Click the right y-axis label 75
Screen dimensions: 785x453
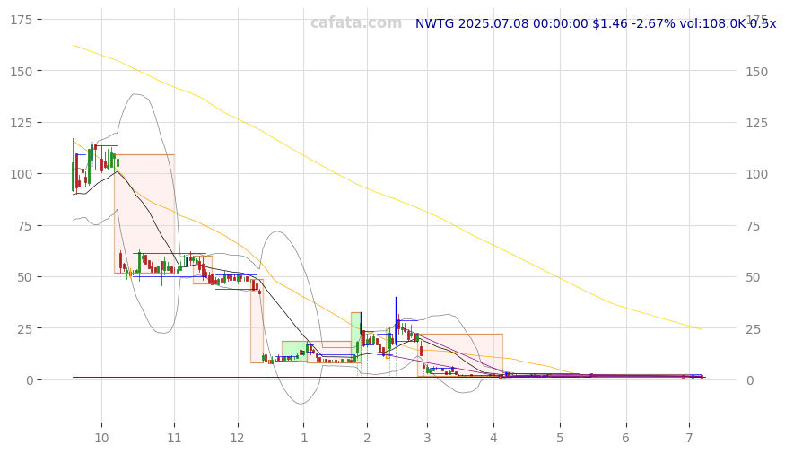pos(753,226)
